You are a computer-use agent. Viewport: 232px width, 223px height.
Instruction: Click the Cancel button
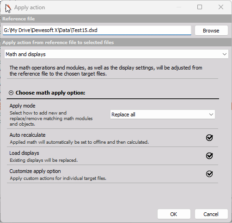coord(211,214)
